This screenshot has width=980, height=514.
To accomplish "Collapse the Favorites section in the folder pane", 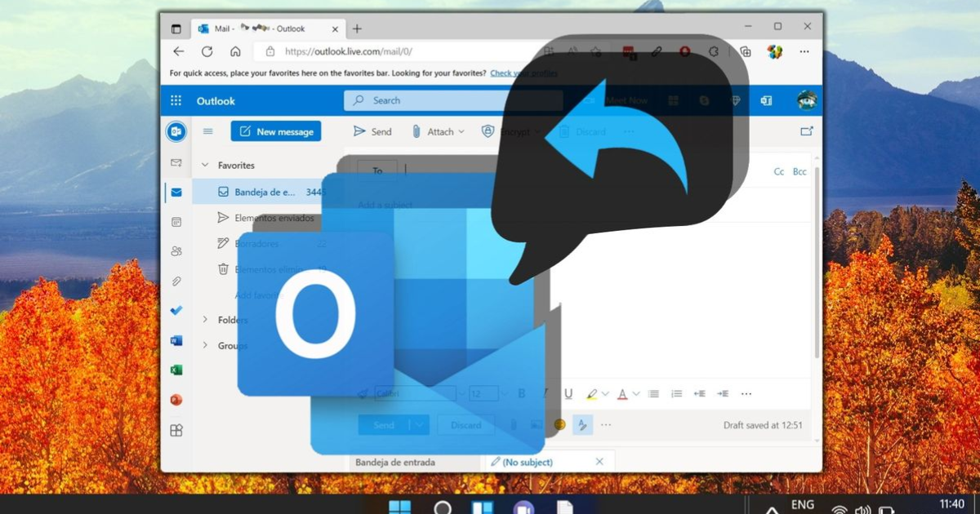I will (203, 165).
